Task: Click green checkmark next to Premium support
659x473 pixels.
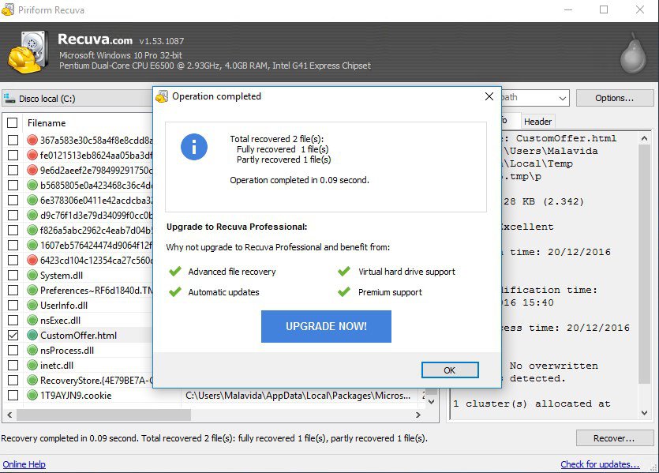Action: click(x=344, y=292)
